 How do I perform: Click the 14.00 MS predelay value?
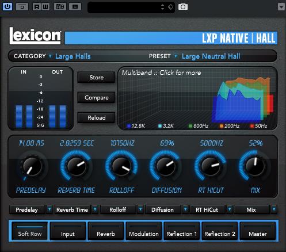[x=32, y=143]
